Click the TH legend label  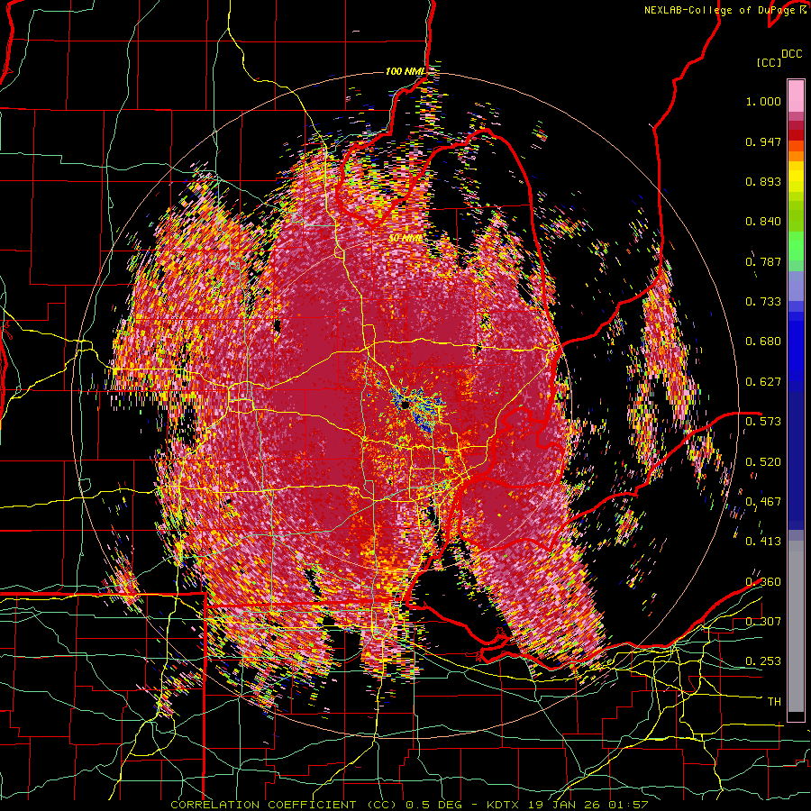point(774,702)
